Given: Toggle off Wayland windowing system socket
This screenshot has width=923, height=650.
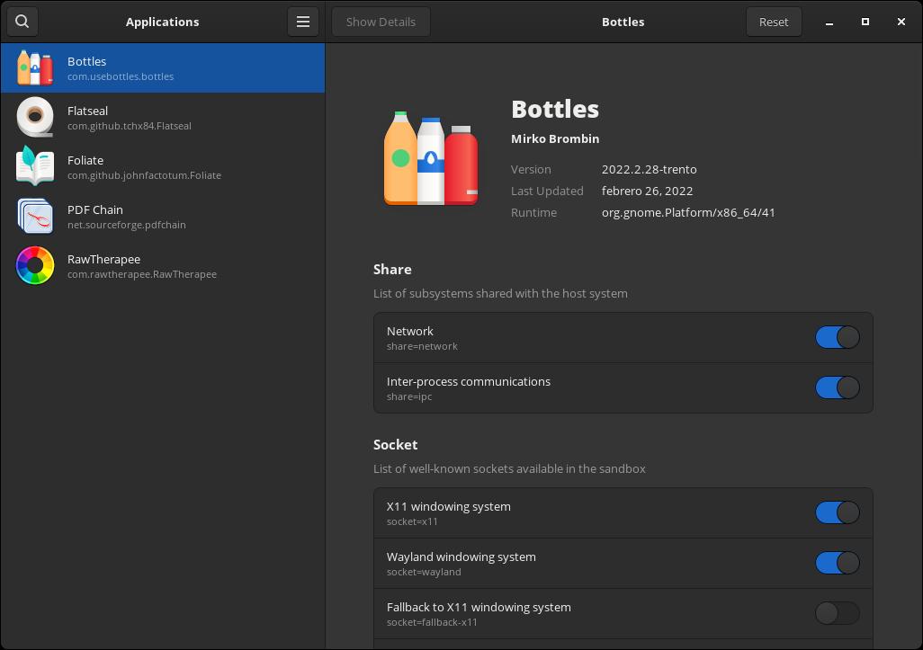Looking at the screenshot, I should tap(837, 564).
